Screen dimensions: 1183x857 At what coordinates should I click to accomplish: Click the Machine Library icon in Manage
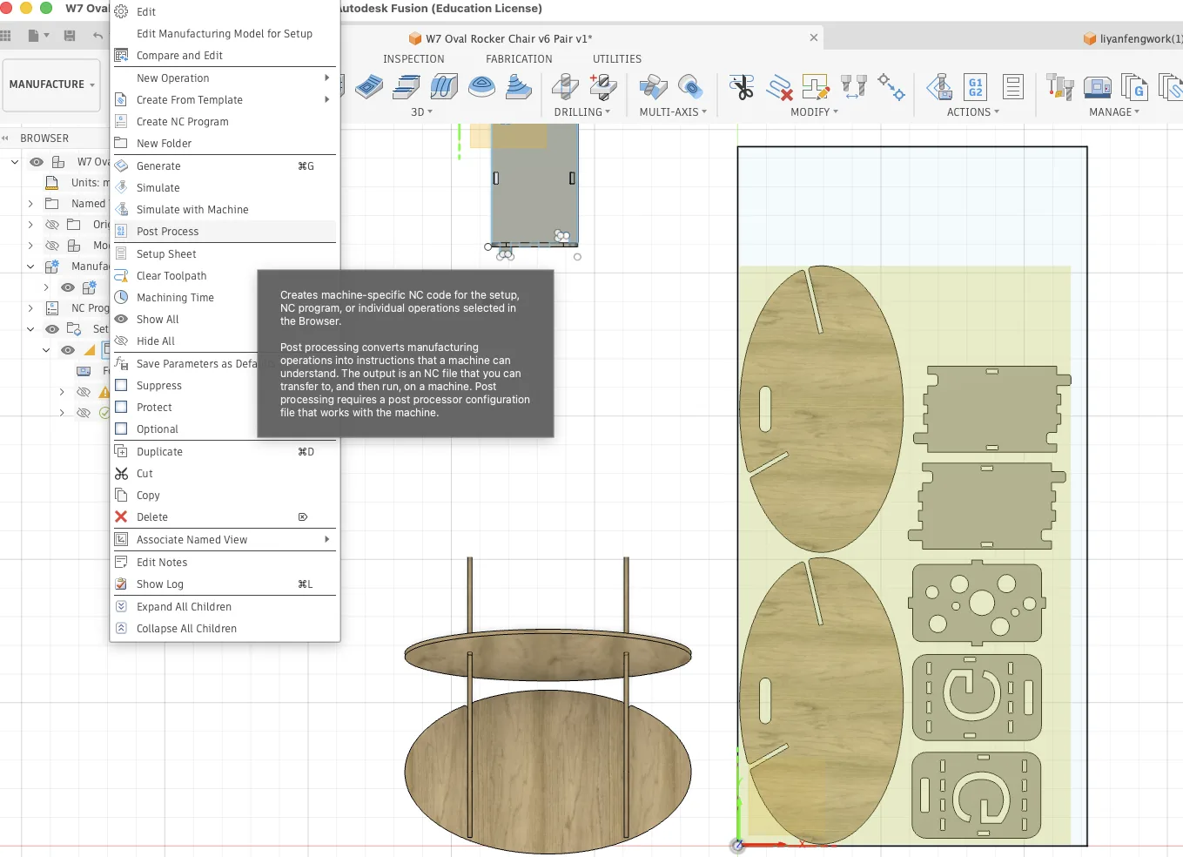point(1097,87)
